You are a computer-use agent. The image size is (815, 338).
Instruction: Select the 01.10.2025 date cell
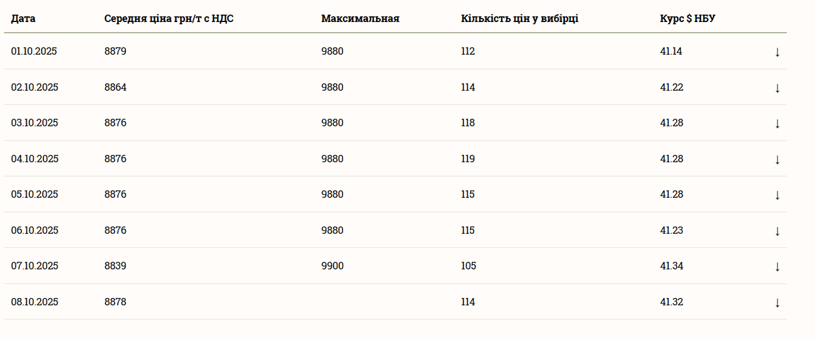pos(34,51)
